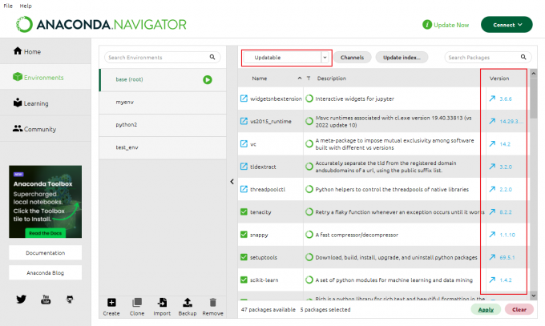Click the Documentation button
The width and height of the screenshot is (545, 326).
coord(45,252)
